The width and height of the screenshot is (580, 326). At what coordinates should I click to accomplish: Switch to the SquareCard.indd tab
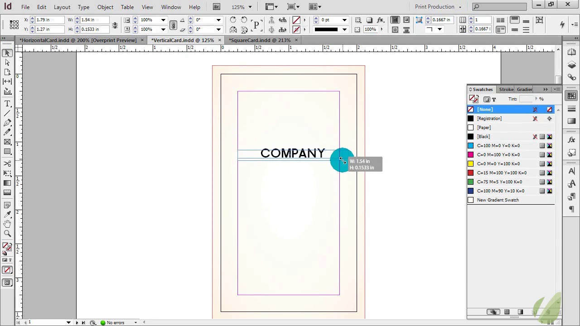click(x=260, y=40)
